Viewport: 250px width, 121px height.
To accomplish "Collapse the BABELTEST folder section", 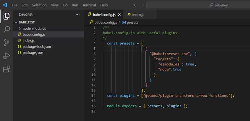I will (16, 22).
